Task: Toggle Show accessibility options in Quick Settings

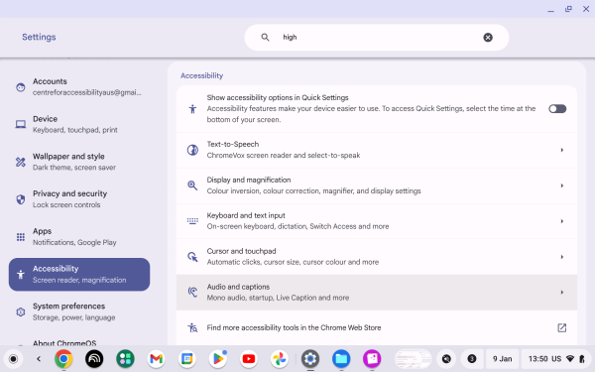Action: [x=557, y=109]
